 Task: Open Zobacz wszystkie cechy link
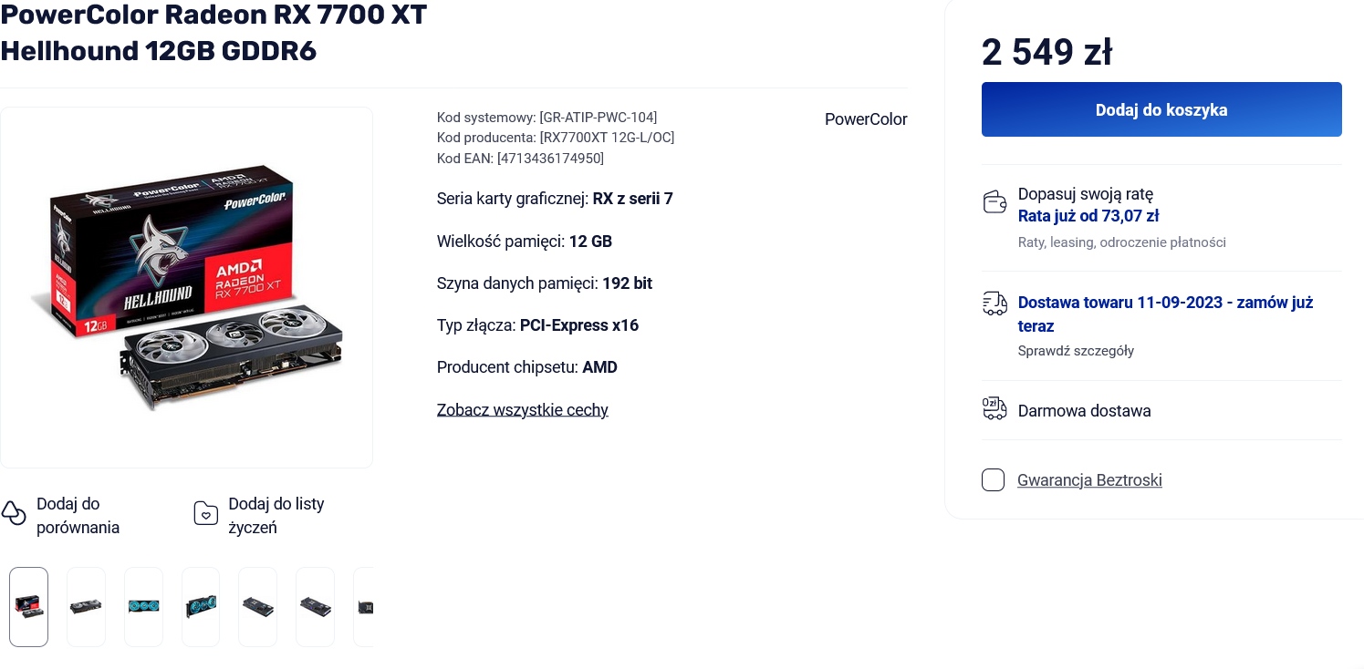point(522,410)
